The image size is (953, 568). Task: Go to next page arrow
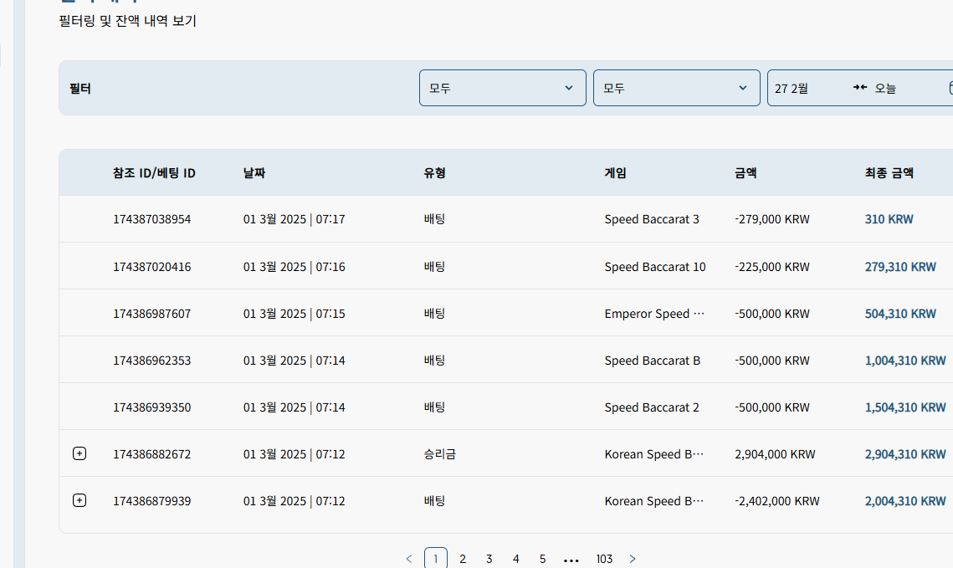tap(633, 559)
